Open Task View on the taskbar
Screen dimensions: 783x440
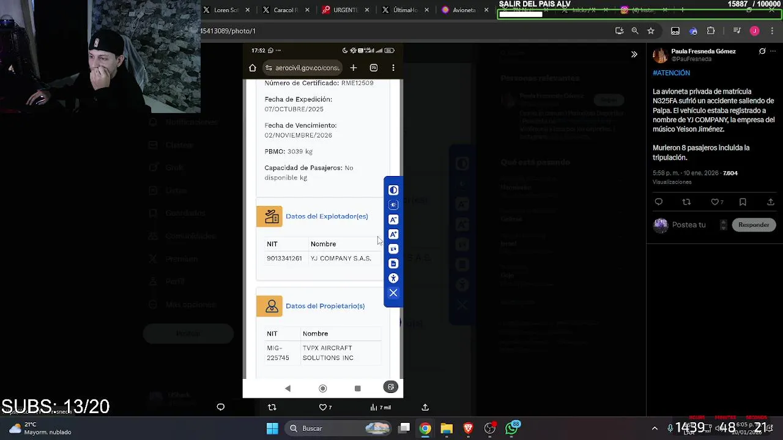pos(404,428)
